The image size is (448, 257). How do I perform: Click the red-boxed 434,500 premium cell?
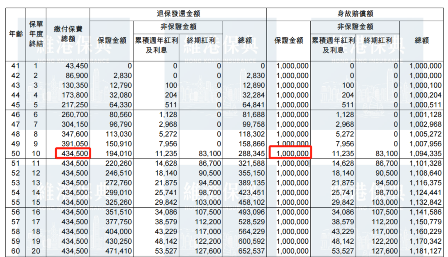coord(73,154)
